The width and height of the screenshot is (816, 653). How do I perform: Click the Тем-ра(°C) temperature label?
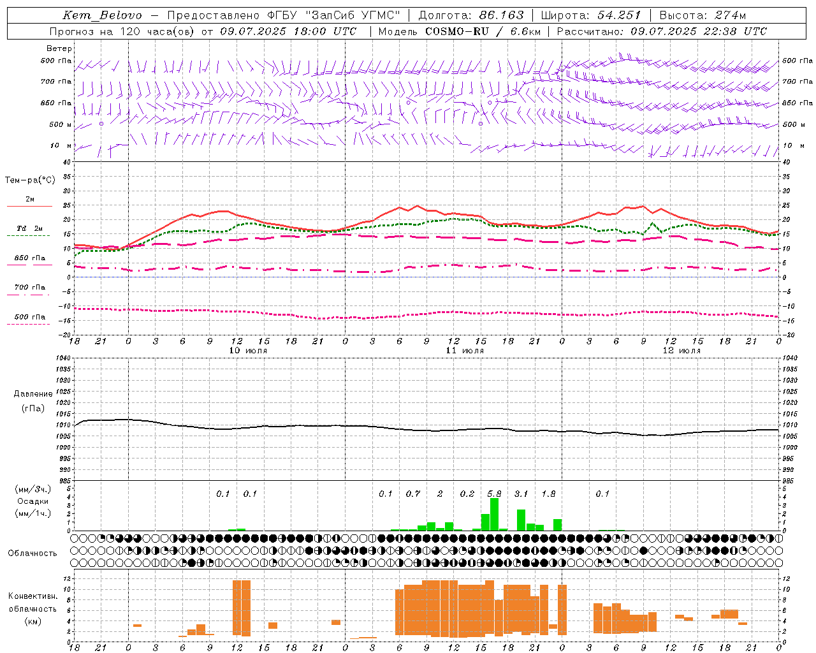click(x=30, y=180)
